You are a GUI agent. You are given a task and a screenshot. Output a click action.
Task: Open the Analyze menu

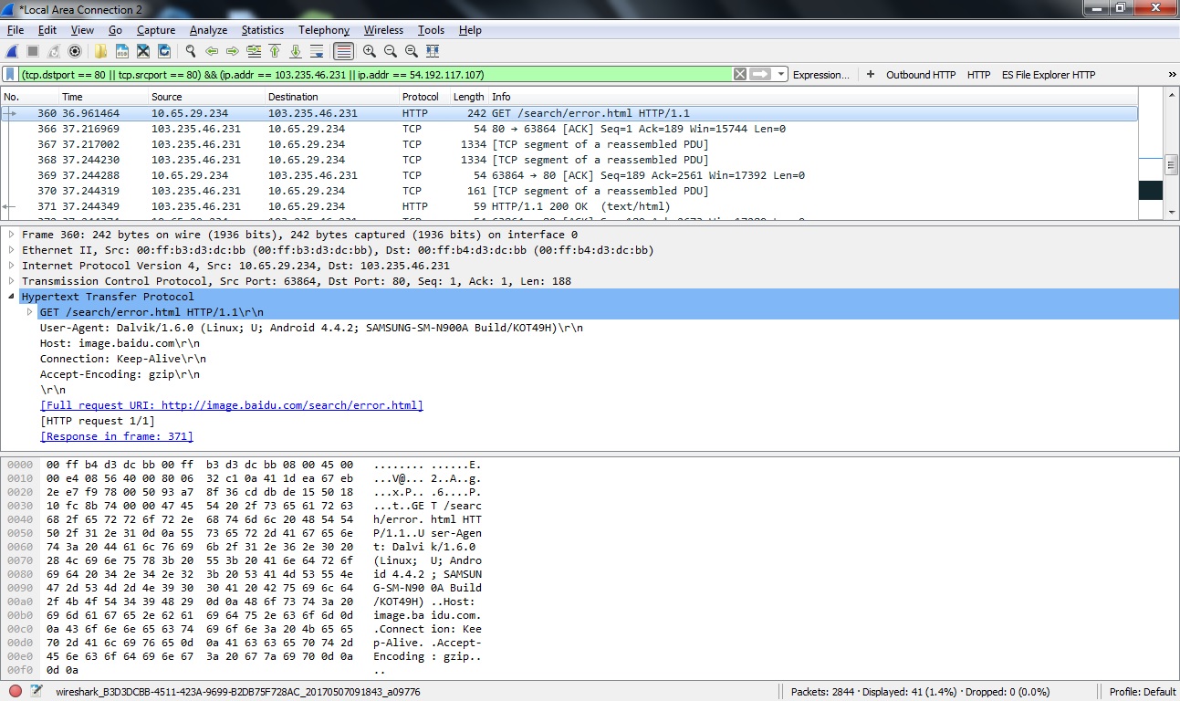click(208, 30)
